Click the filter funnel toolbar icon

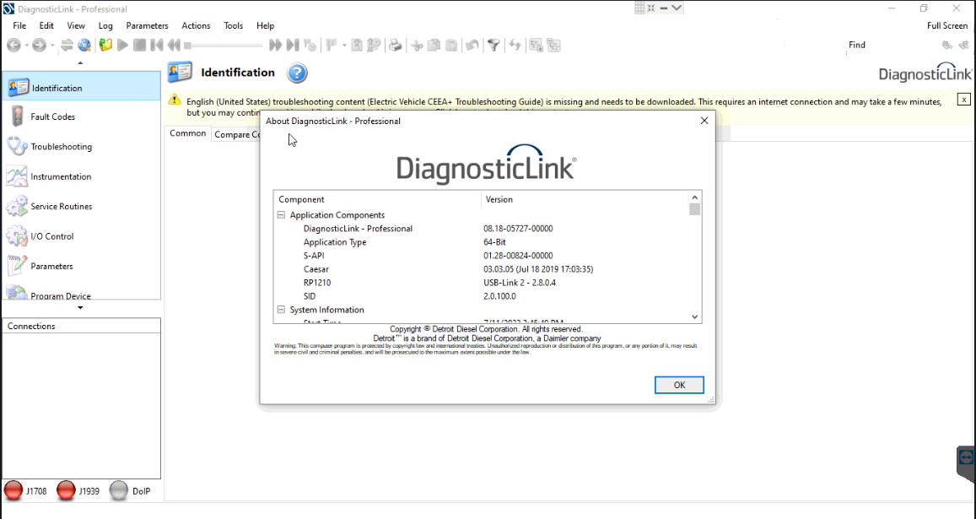point(493,46)
